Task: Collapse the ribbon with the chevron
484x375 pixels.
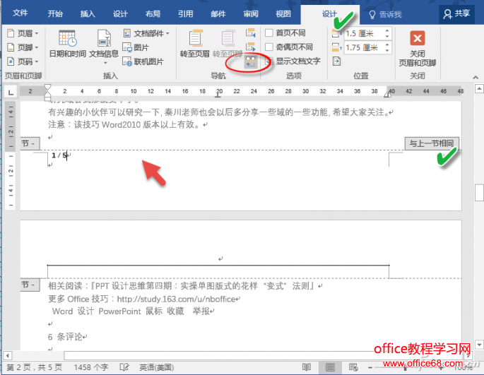Action: pos(476,77)
